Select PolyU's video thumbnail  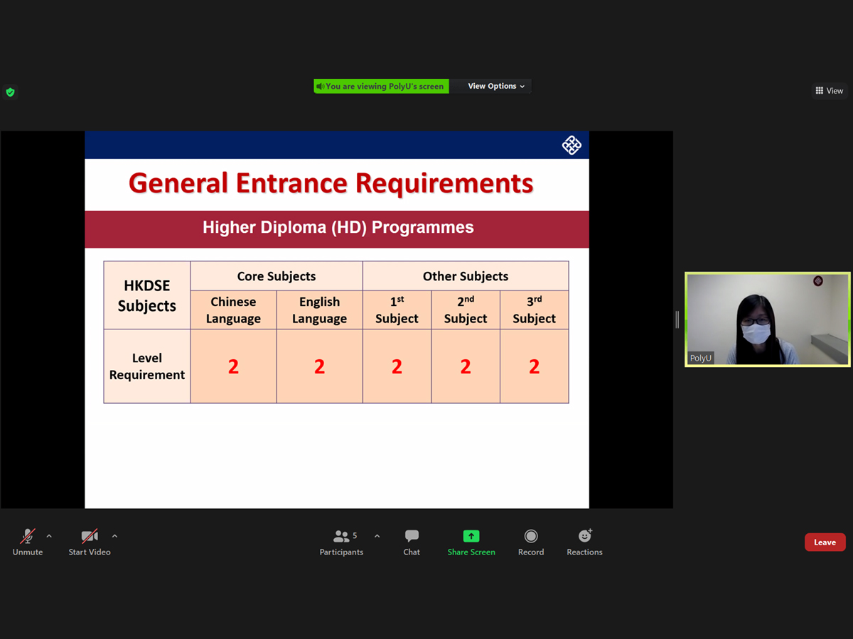click(767, 319)
